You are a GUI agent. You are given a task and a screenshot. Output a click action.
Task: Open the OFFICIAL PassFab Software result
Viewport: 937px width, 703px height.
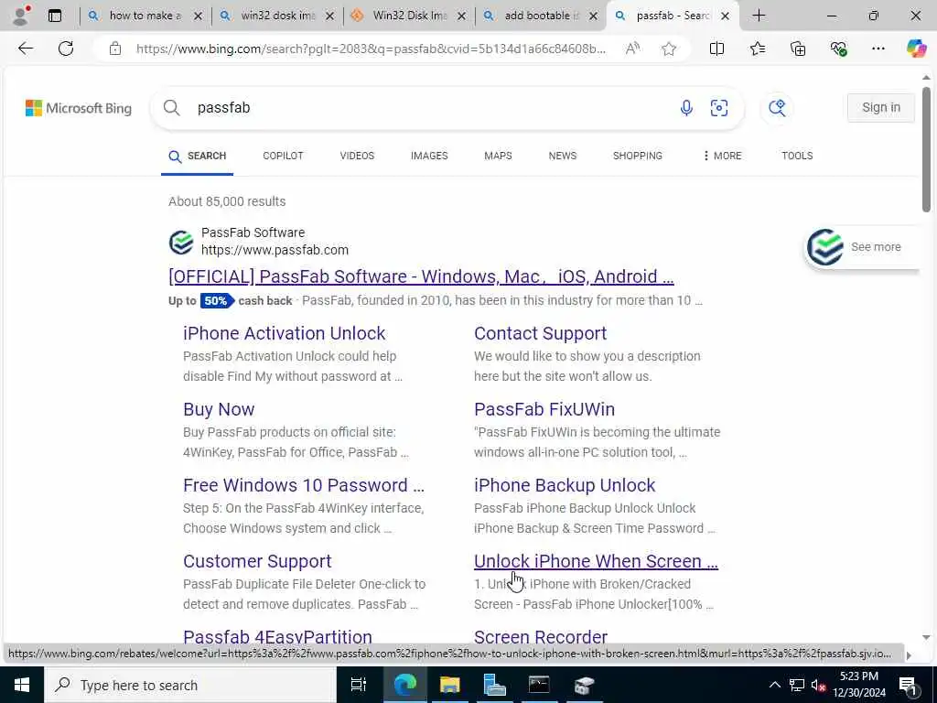(421, 276)
